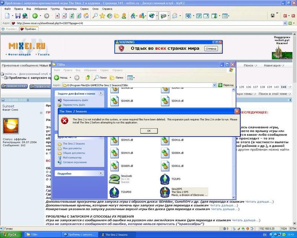This screenshot has width=297, height=238.
Task: Open the browser Файл menu
Action: [x=7, y=9]
